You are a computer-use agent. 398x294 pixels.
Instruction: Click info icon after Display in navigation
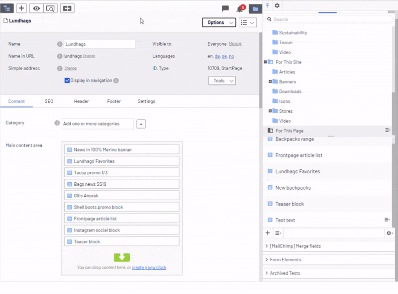[x=116, y=80]
